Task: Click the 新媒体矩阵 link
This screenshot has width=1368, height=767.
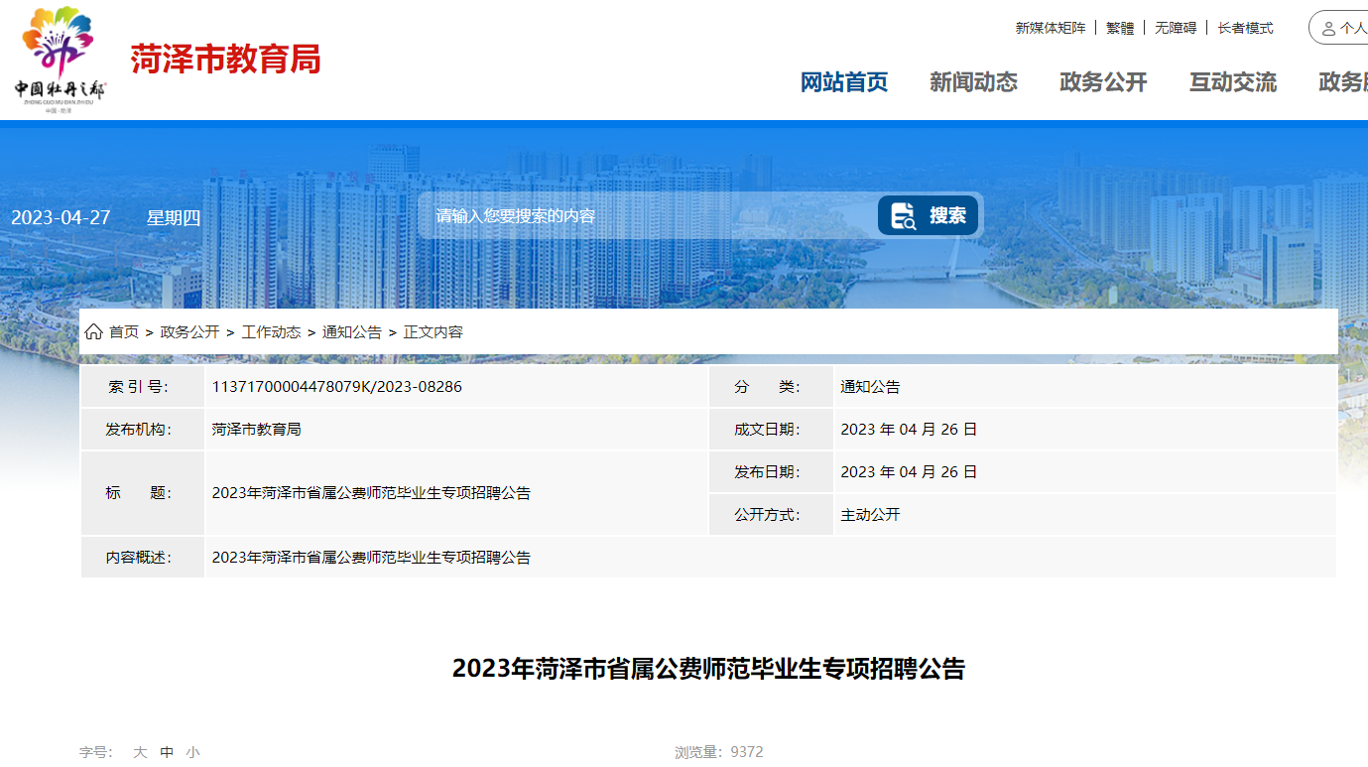Action: point(1051,28)
